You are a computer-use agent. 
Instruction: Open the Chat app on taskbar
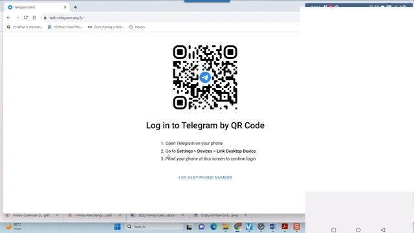pyautogui.click(x=202, y=227)
